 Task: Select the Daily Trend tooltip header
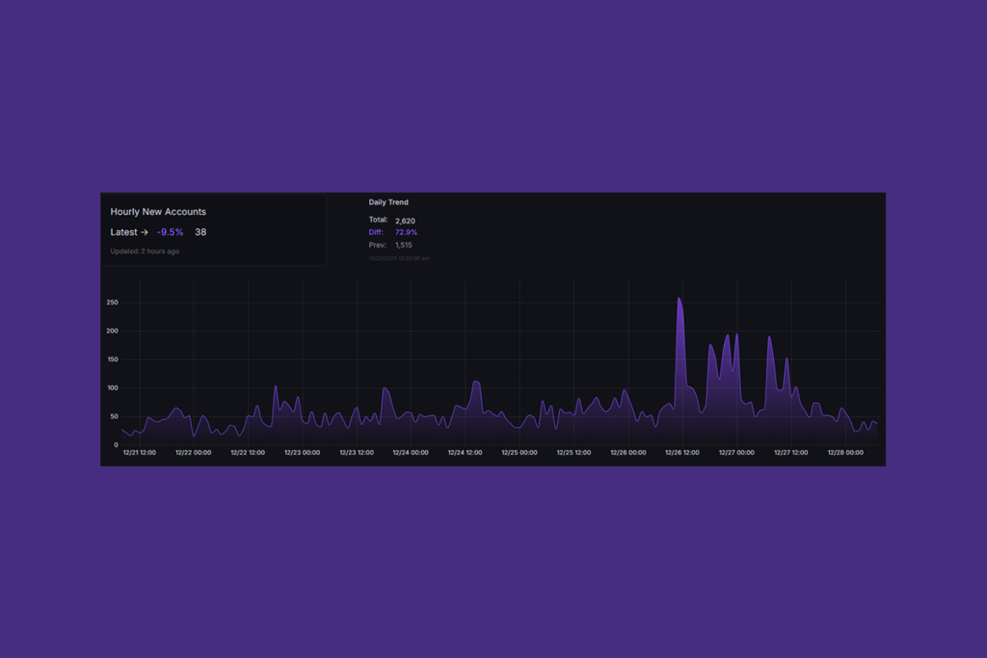tap(387, 202)
